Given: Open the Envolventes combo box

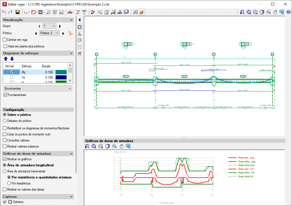Looking at the screenshot, I should click(38, 88).
